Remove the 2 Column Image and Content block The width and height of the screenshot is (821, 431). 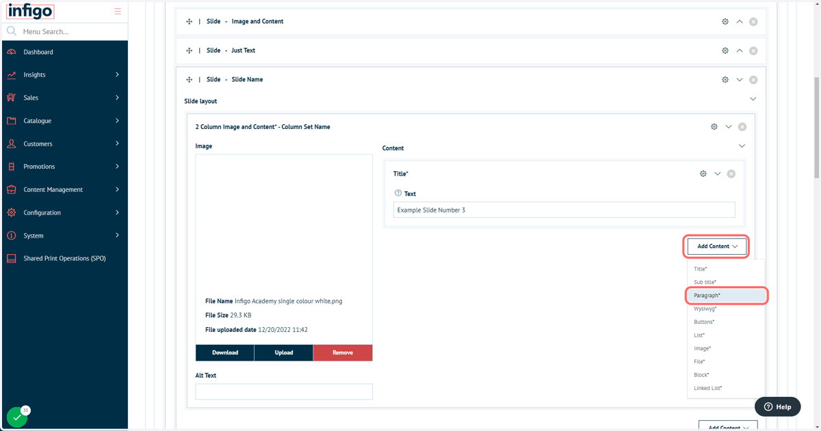pos(742,127)
